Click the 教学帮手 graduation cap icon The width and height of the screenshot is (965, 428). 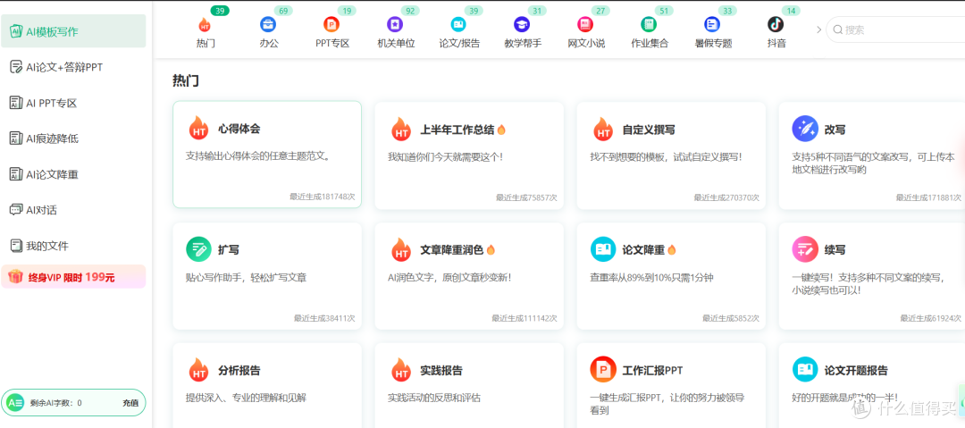pyautogui.click(x=522, y=25)
